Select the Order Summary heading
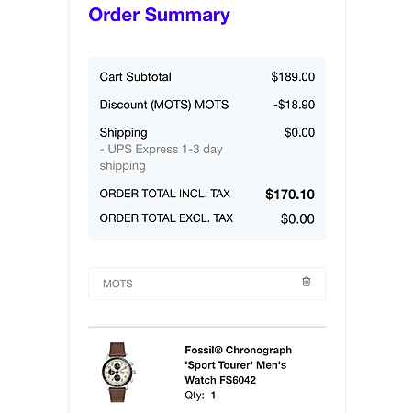 click(x=159, y=15)
